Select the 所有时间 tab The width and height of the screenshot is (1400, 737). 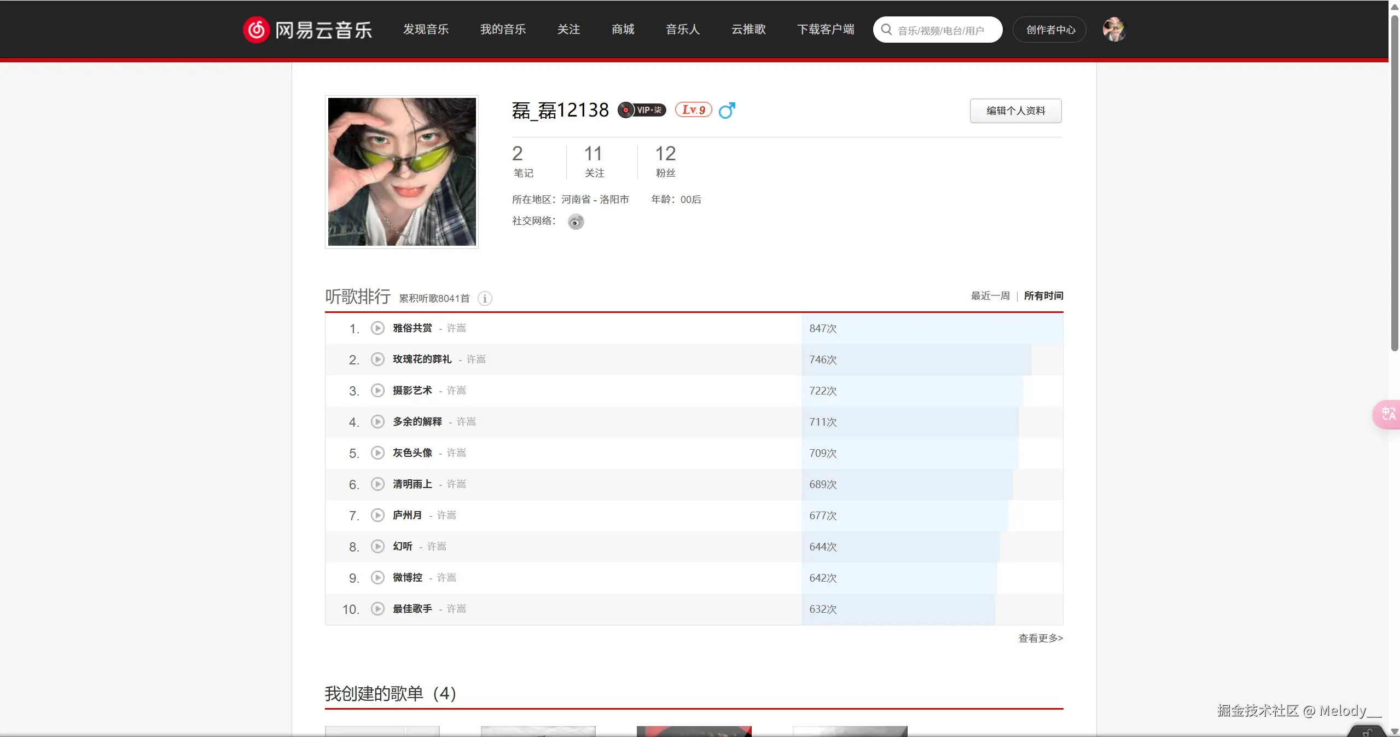click(x=1043, y=295)
